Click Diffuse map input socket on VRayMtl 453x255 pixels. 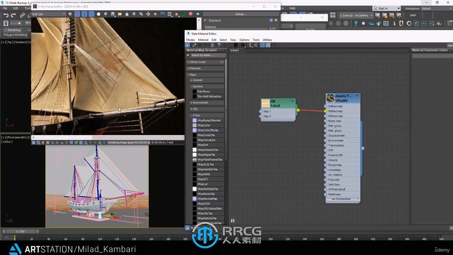[326, 106]
